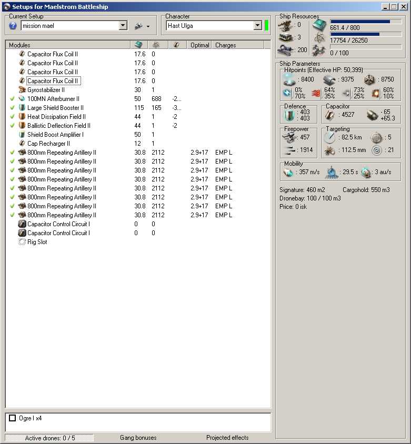This screenshot has height=444, width=411.
Task: Click the Heat Dissipation Field II icon
Action: tap(22, 117)
